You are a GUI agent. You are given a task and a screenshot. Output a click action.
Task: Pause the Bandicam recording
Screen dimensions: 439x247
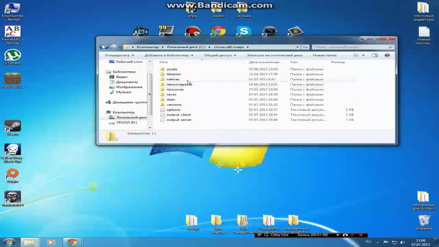coord(353,235)
